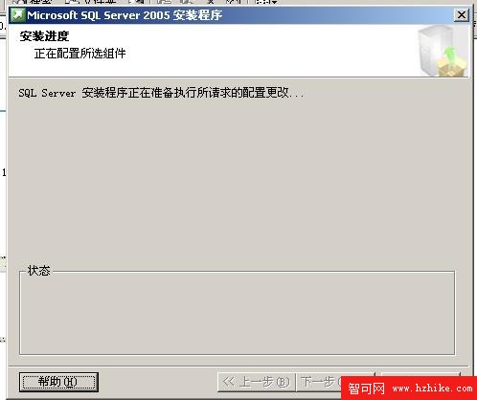
Task: Open the www.hzhike.com watermark link
Action: (x=432, y=389)
